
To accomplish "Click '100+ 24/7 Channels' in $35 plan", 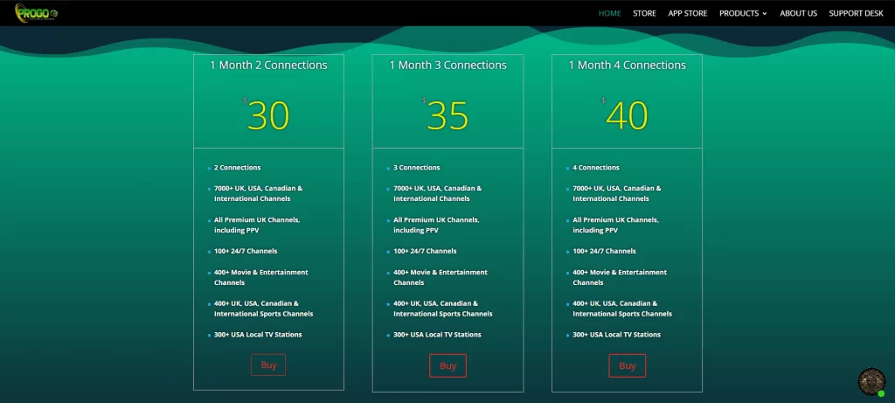I will point(425,251).
